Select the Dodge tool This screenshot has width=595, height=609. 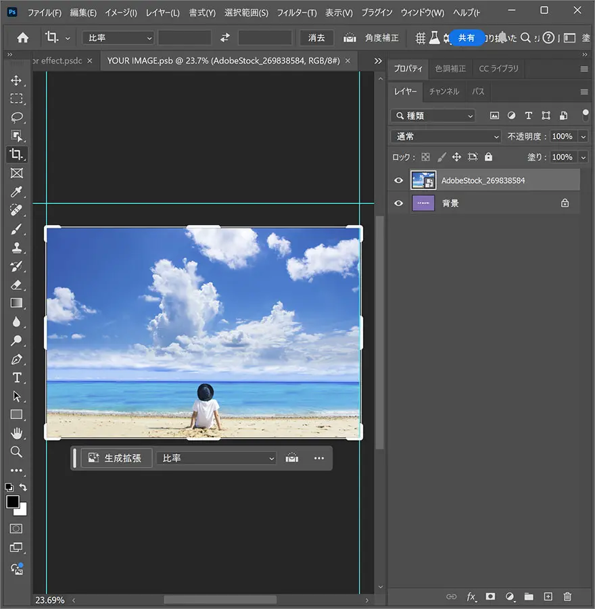click(16, 341)
